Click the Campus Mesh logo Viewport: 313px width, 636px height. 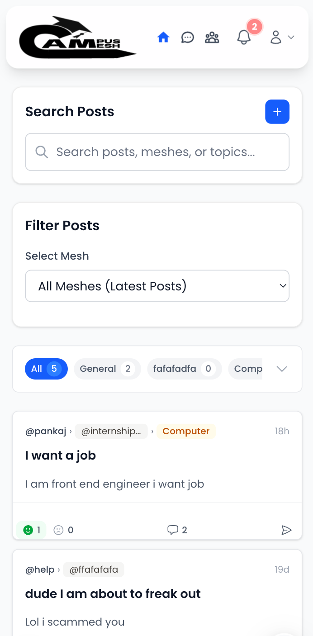click(x=77, y=38)
